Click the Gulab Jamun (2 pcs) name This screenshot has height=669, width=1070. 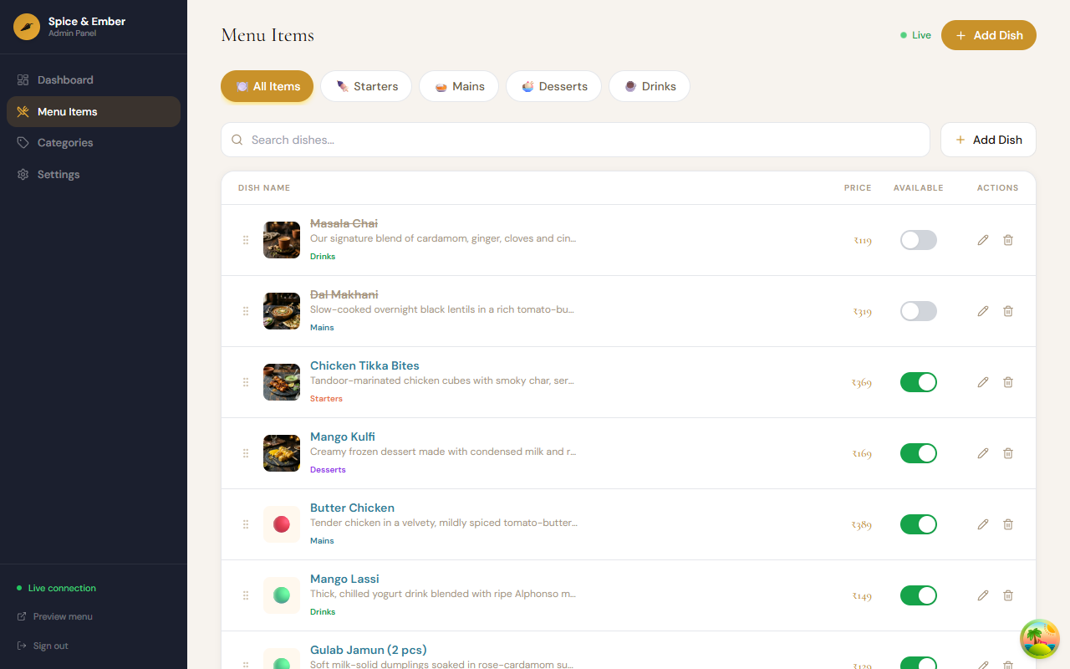click(369, 650)
